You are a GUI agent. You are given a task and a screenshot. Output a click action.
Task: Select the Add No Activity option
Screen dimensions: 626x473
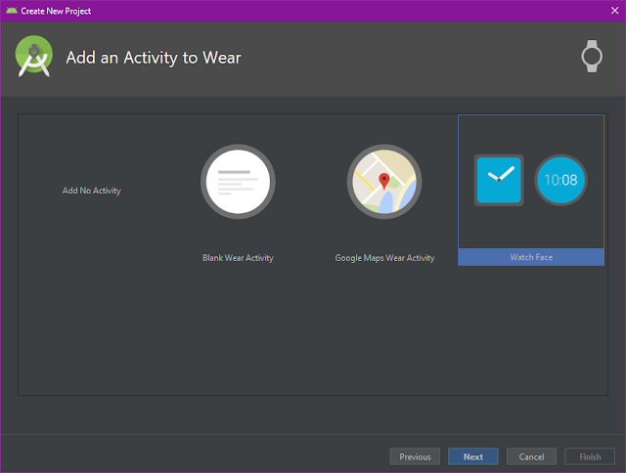[91, 191]
